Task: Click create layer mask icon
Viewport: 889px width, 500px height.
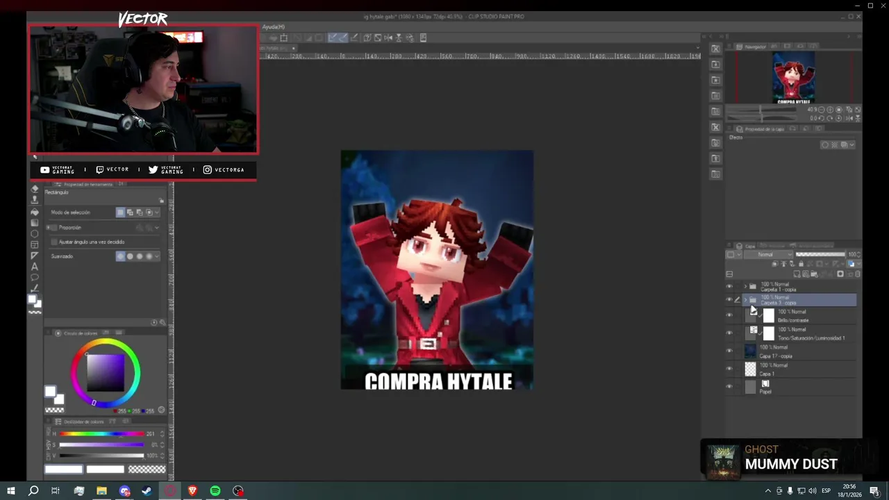Action: pos(840,274)
